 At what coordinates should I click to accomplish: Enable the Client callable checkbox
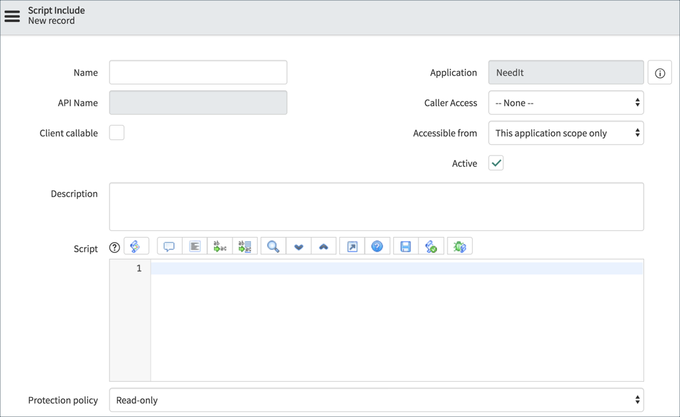[116, 133]
